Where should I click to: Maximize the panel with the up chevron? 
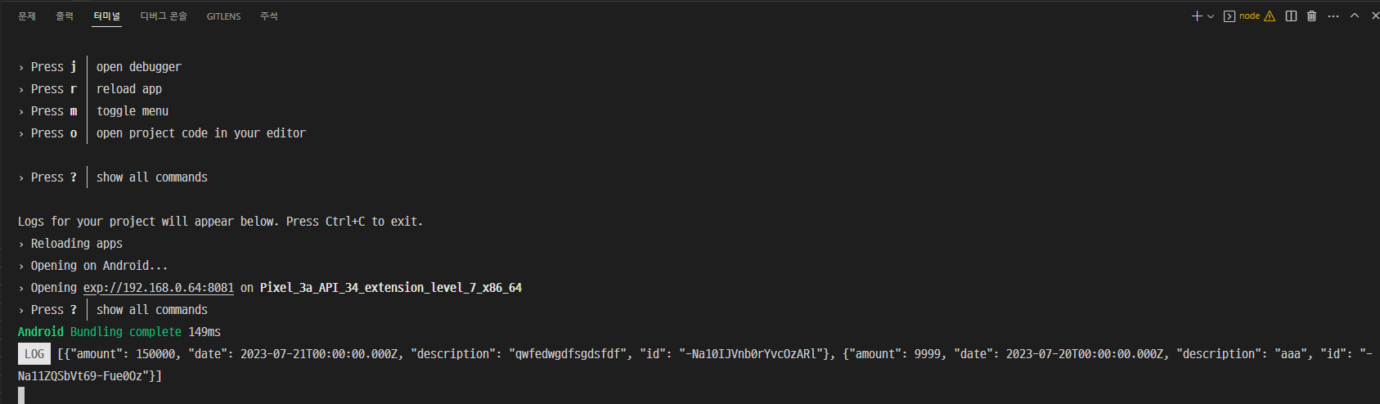[x=1355, y=16]
